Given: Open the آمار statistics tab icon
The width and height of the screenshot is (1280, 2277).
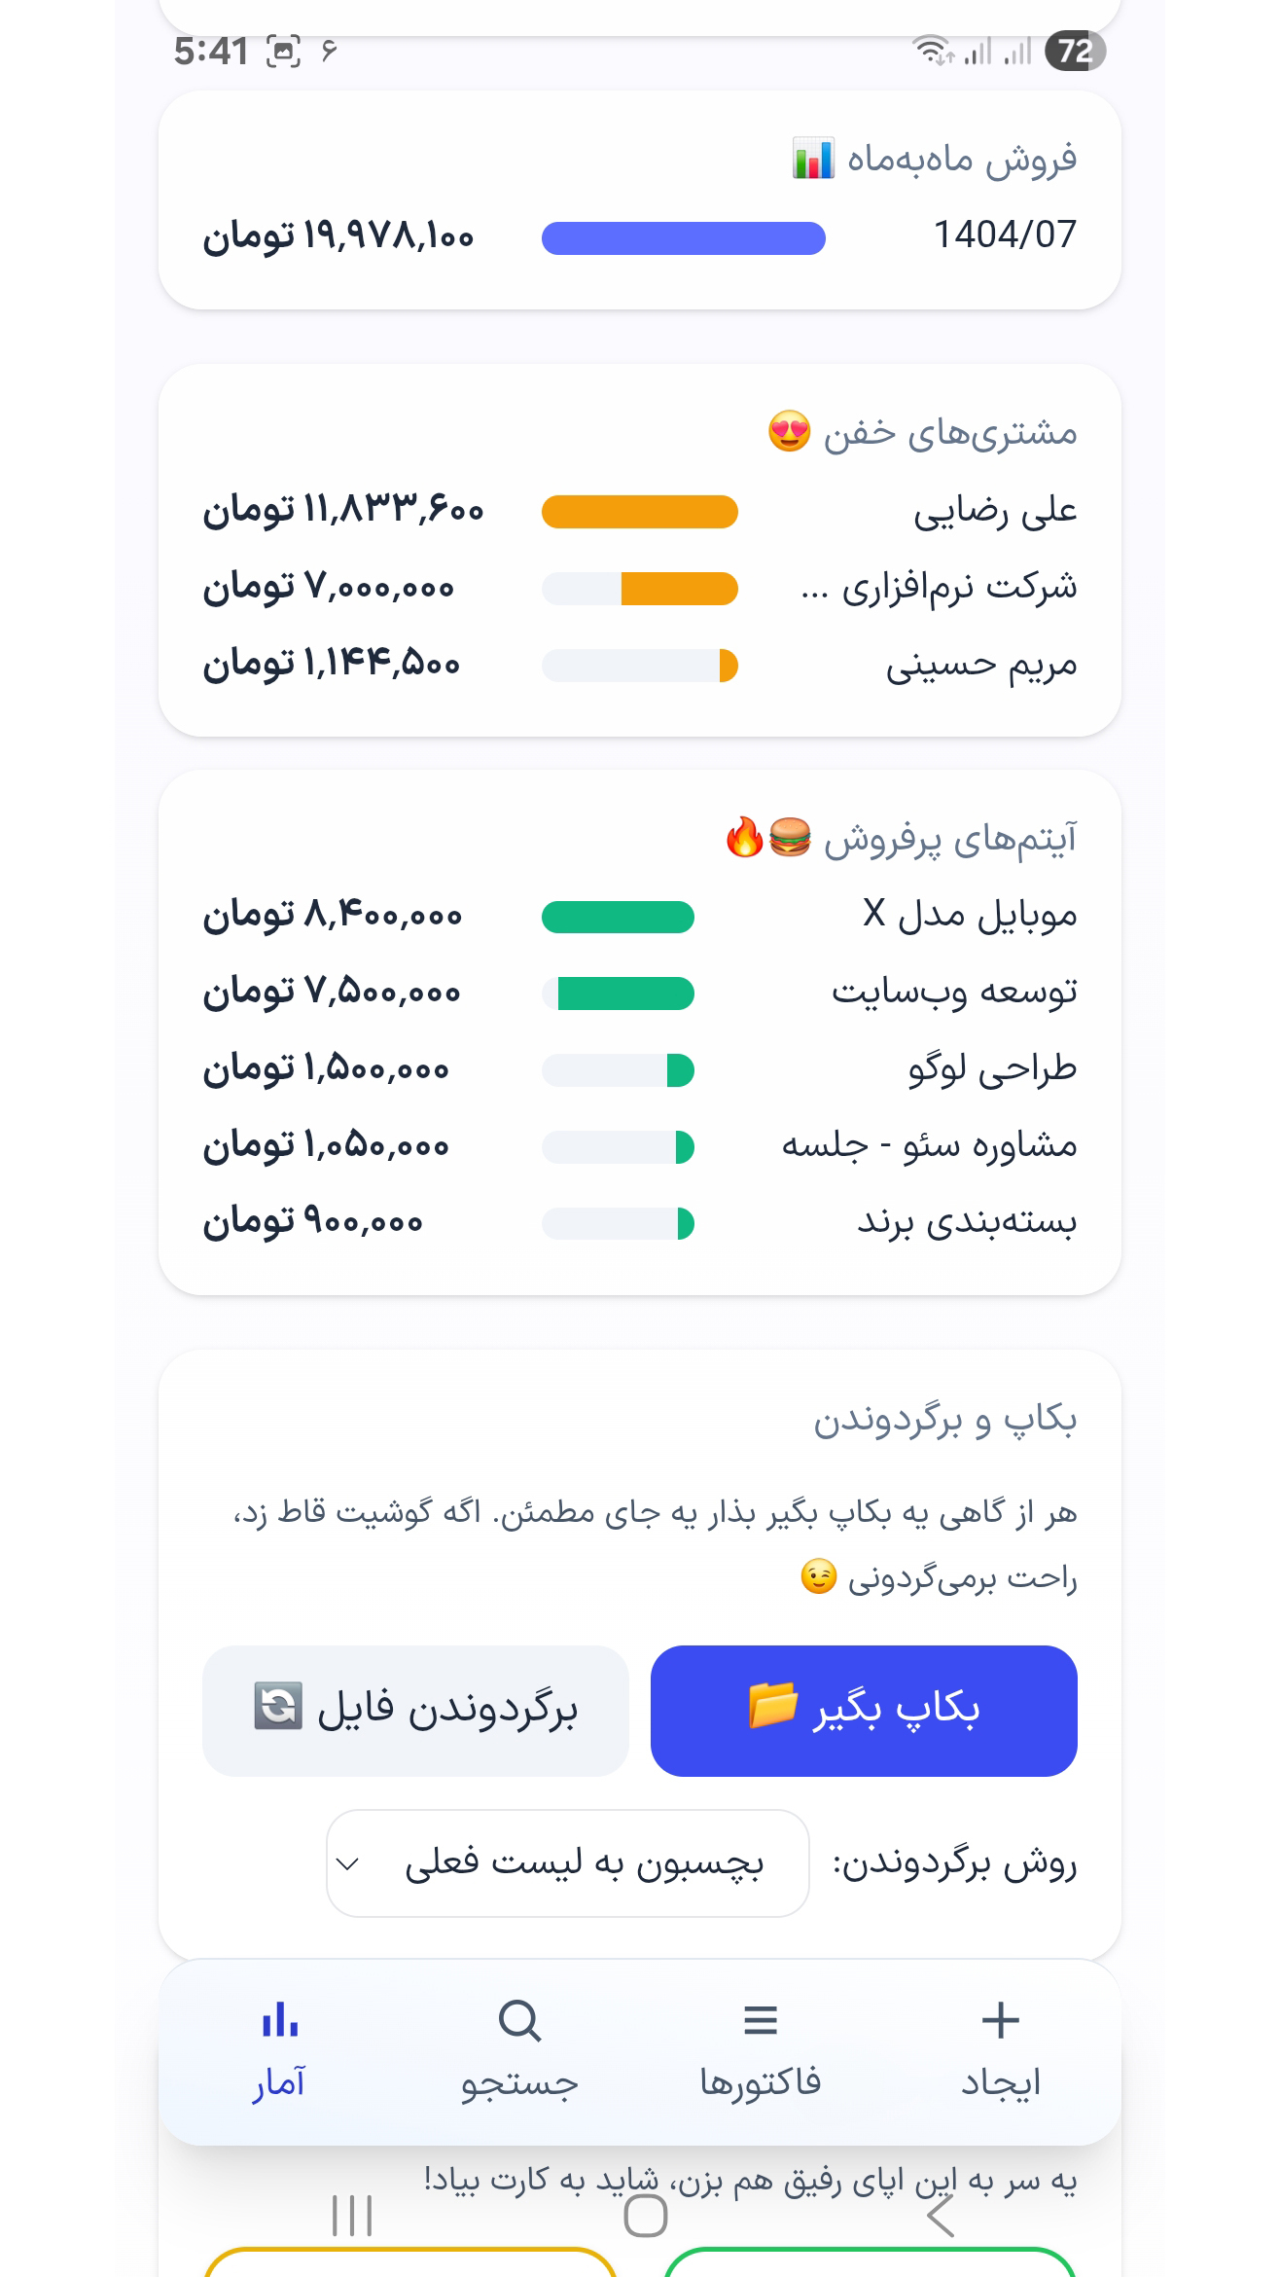Looking at the screenshot, I should pyautogui.click(x=280, y=2021).
